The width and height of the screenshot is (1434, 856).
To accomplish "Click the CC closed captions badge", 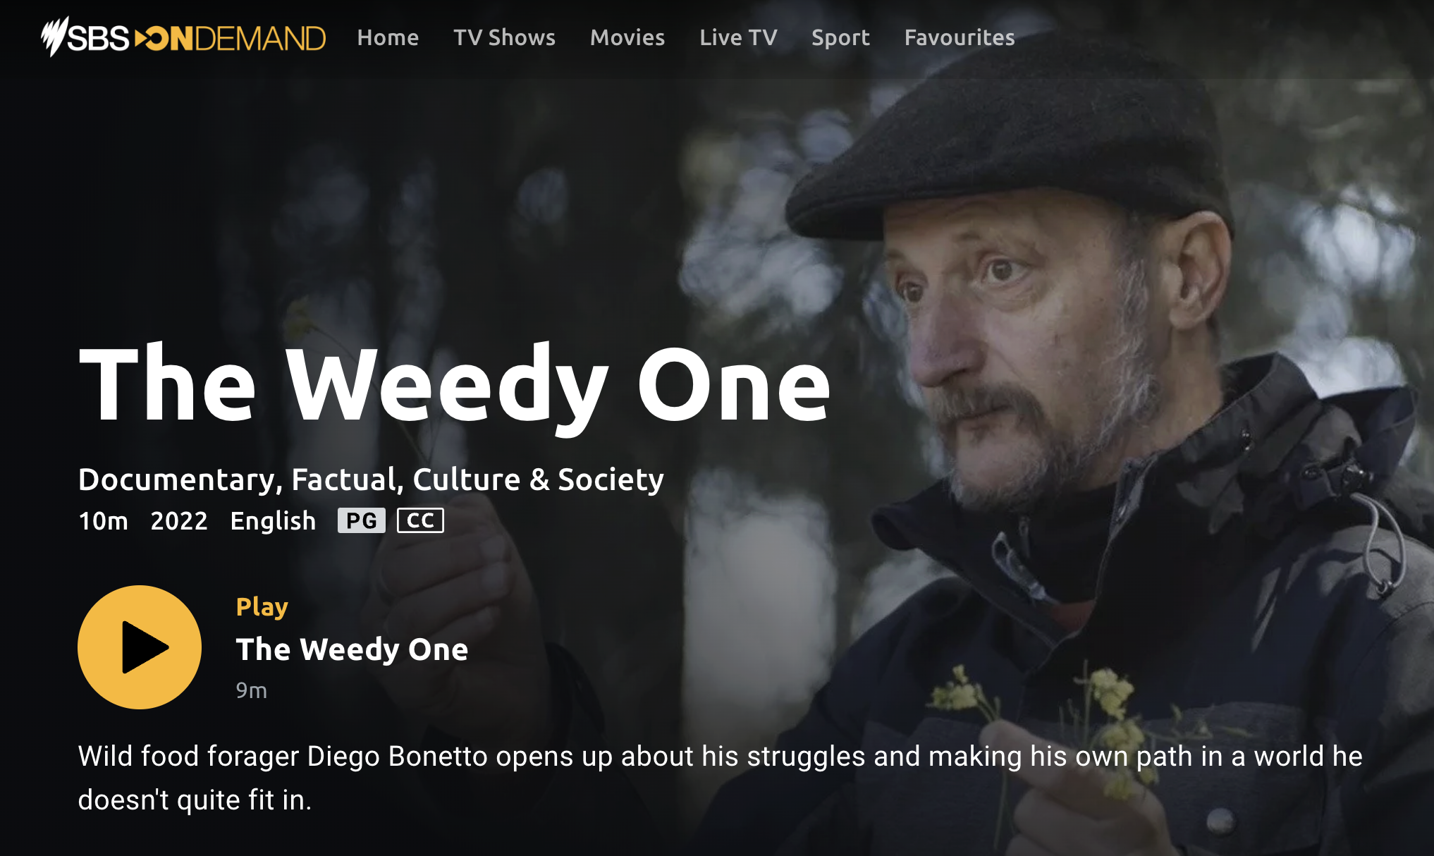I will [x=420, y=520].
